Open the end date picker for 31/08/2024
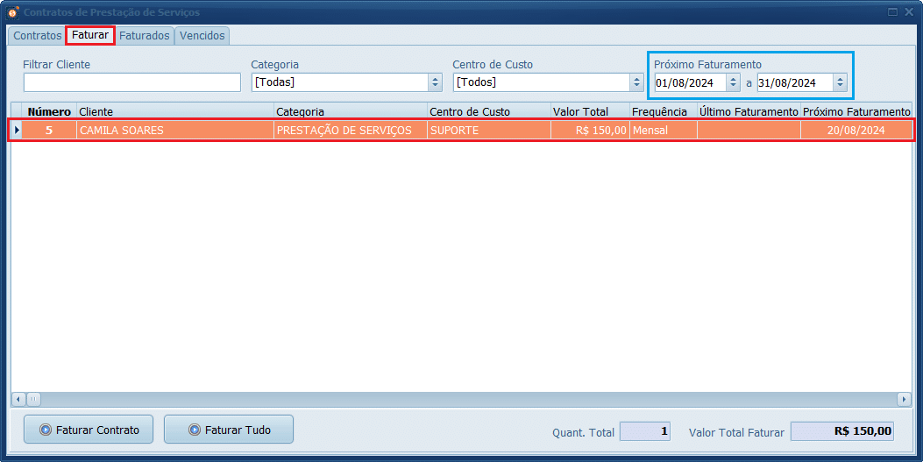Screen dimensions: 923x462 click(x=840, y=83)
